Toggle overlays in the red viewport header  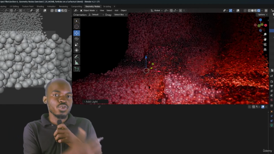pyautogui.click(x=238, y=10)
